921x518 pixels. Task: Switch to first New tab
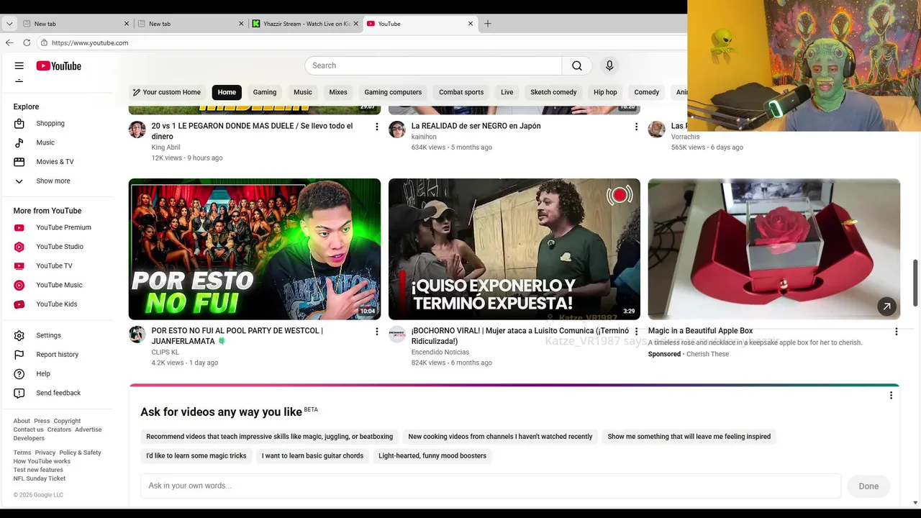pyautogui.click(x=75, y=24)
